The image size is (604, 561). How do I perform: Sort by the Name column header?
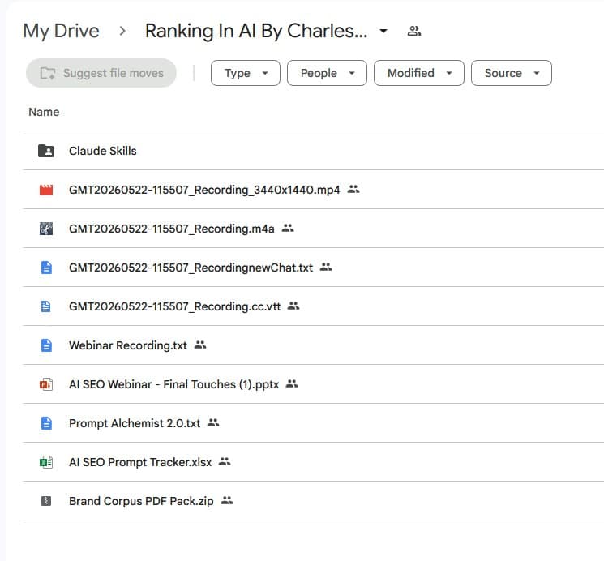tap(44, 112)
